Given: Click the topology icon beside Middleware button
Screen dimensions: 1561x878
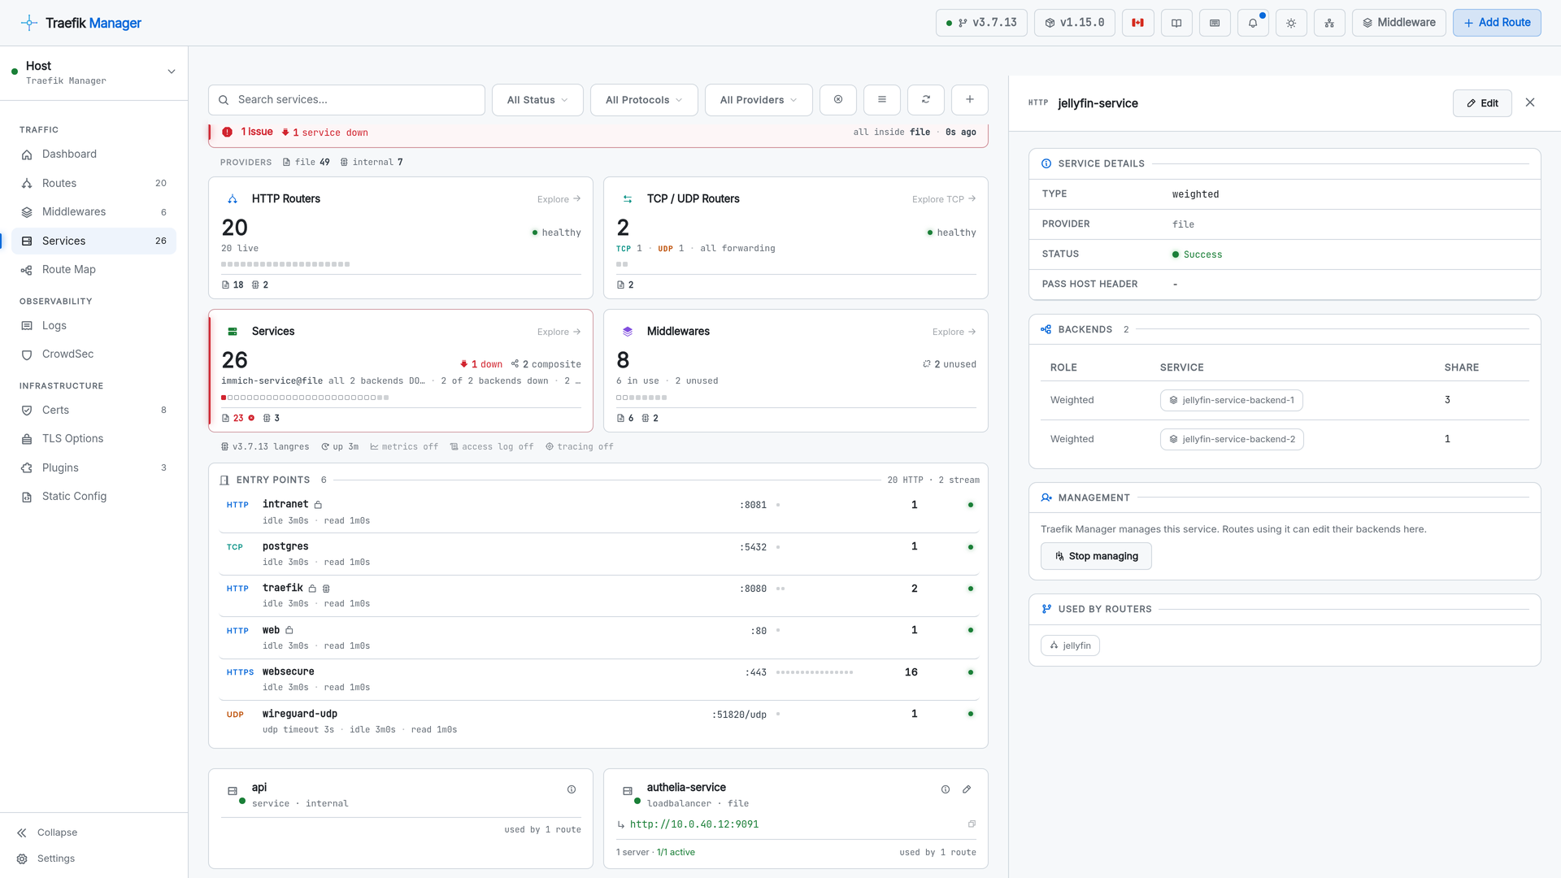Looking at the screenshot, I should click(1329, 23).
